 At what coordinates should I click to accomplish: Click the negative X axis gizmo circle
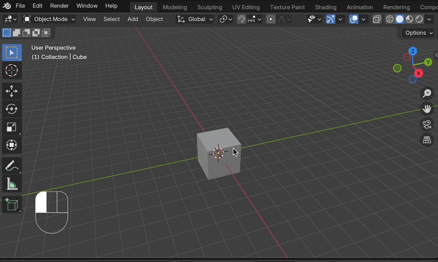(x=407, y=57)
